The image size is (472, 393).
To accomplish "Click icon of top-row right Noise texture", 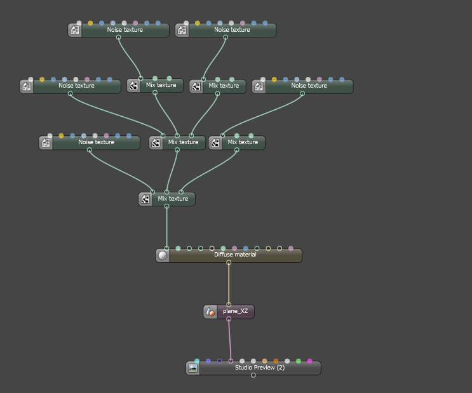I will pos(182,30).
